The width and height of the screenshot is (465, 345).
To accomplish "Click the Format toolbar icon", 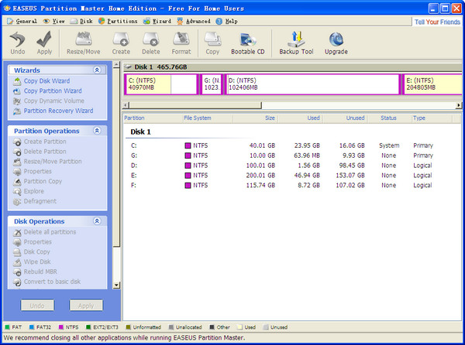I will [x=181, y=41].
